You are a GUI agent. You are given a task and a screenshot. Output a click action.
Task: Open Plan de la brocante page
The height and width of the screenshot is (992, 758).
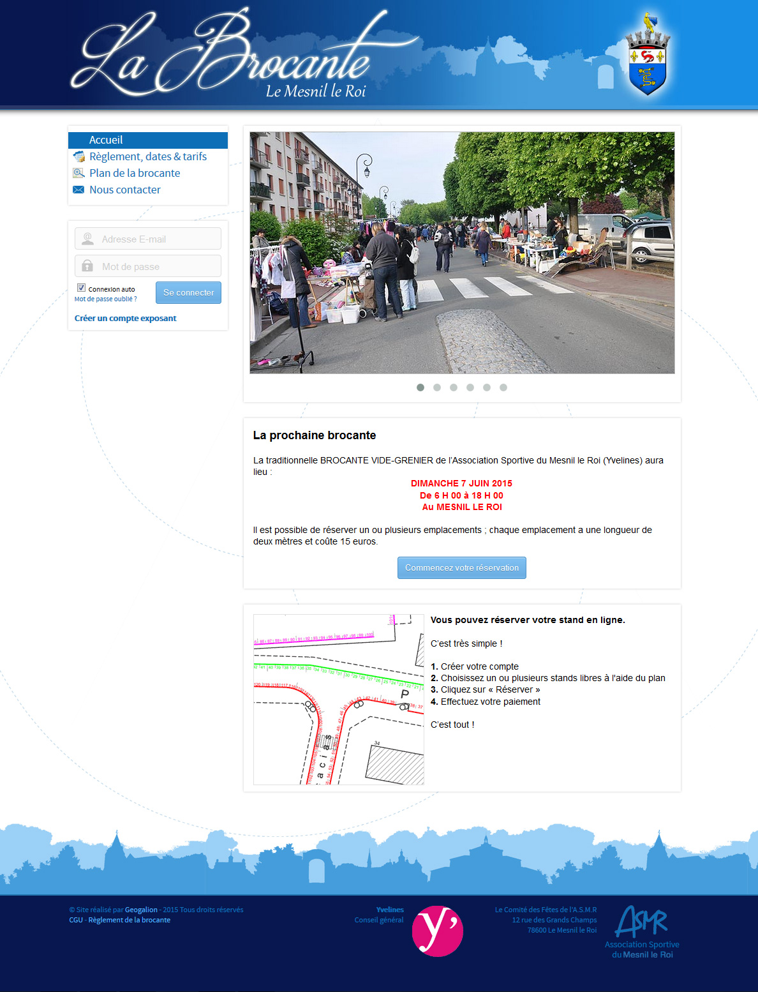(x=135, y=173)
